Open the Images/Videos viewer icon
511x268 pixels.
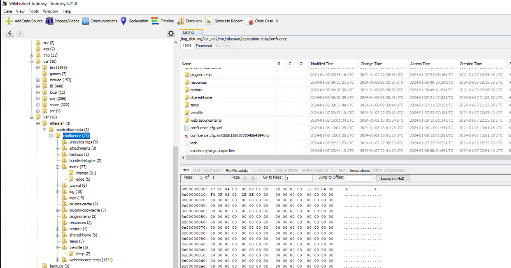pyautogui.click(x=49, y=21)
